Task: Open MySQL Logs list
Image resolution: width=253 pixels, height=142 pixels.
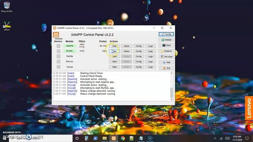Action: pyautogui.click(x=150, y=51)
